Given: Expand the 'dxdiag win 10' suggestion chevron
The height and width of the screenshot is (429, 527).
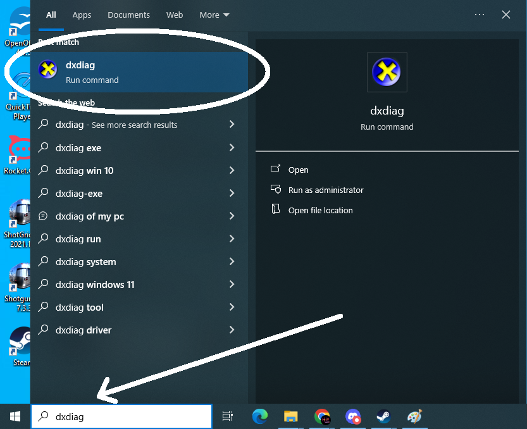Looking at the screenshot, I should pos(232,171).
